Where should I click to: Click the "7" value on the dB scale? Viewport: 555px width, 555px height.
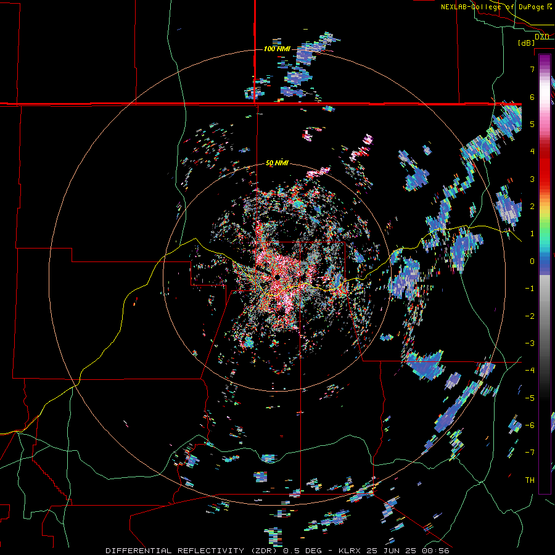tap(532, 69)
